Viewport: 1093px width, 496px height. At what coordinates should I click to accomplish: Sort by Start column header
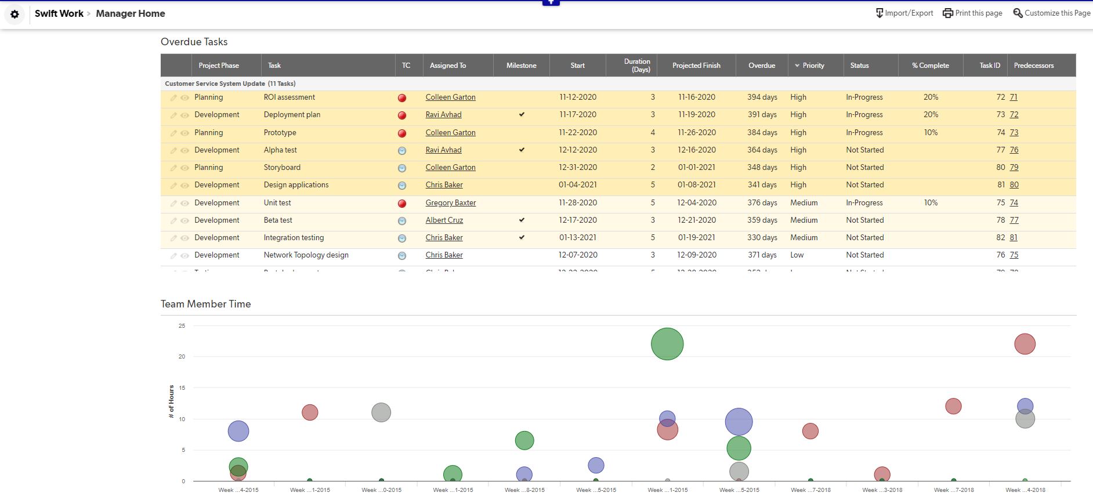[x=577, y=66]
